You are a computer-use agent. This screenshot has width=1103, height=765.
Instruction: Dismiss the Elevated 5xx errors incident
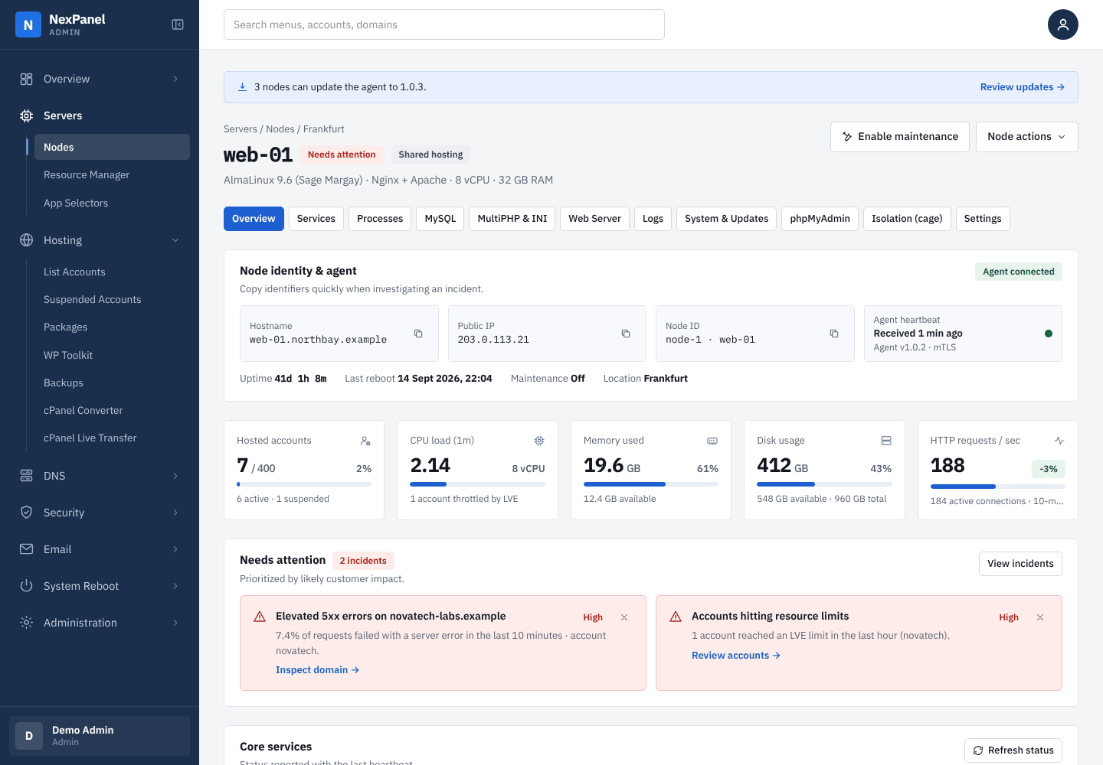pyautogui.click(x=624, y=617)
